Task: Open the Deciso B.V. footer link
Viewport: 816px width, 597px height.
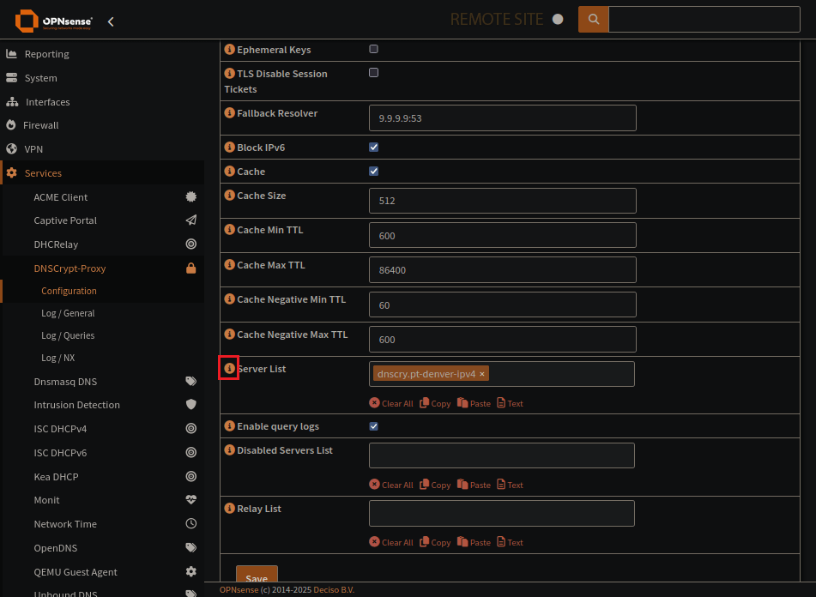Action: 334,590
